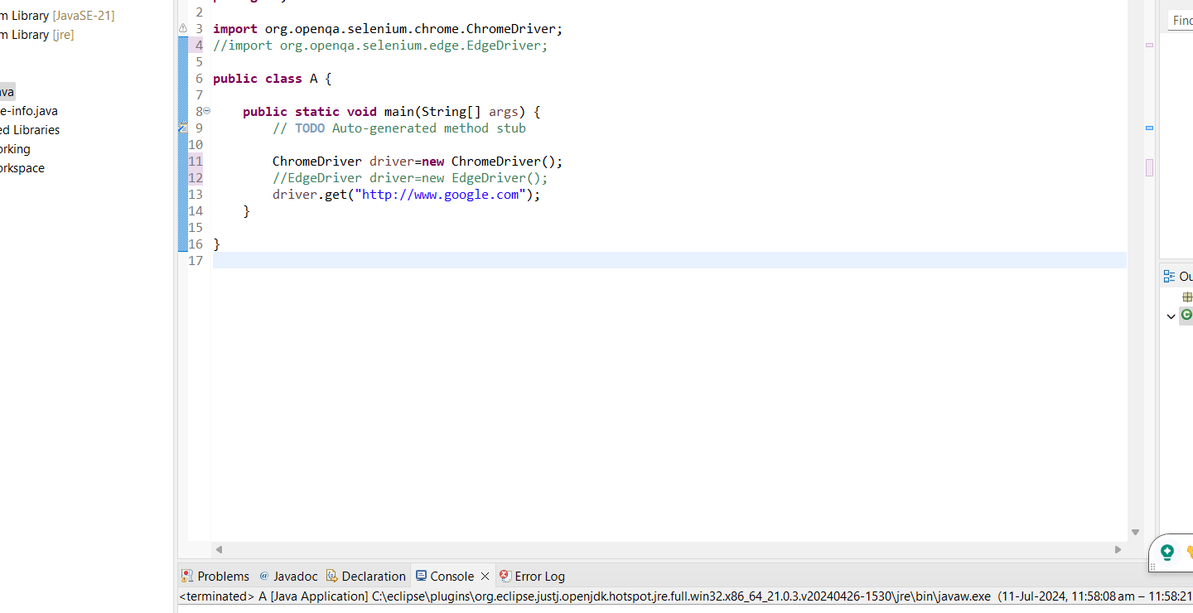Viewport: 1193px width, 613px height.
Task: Click the Error Log view icon
Action: (x=505, y=576)
